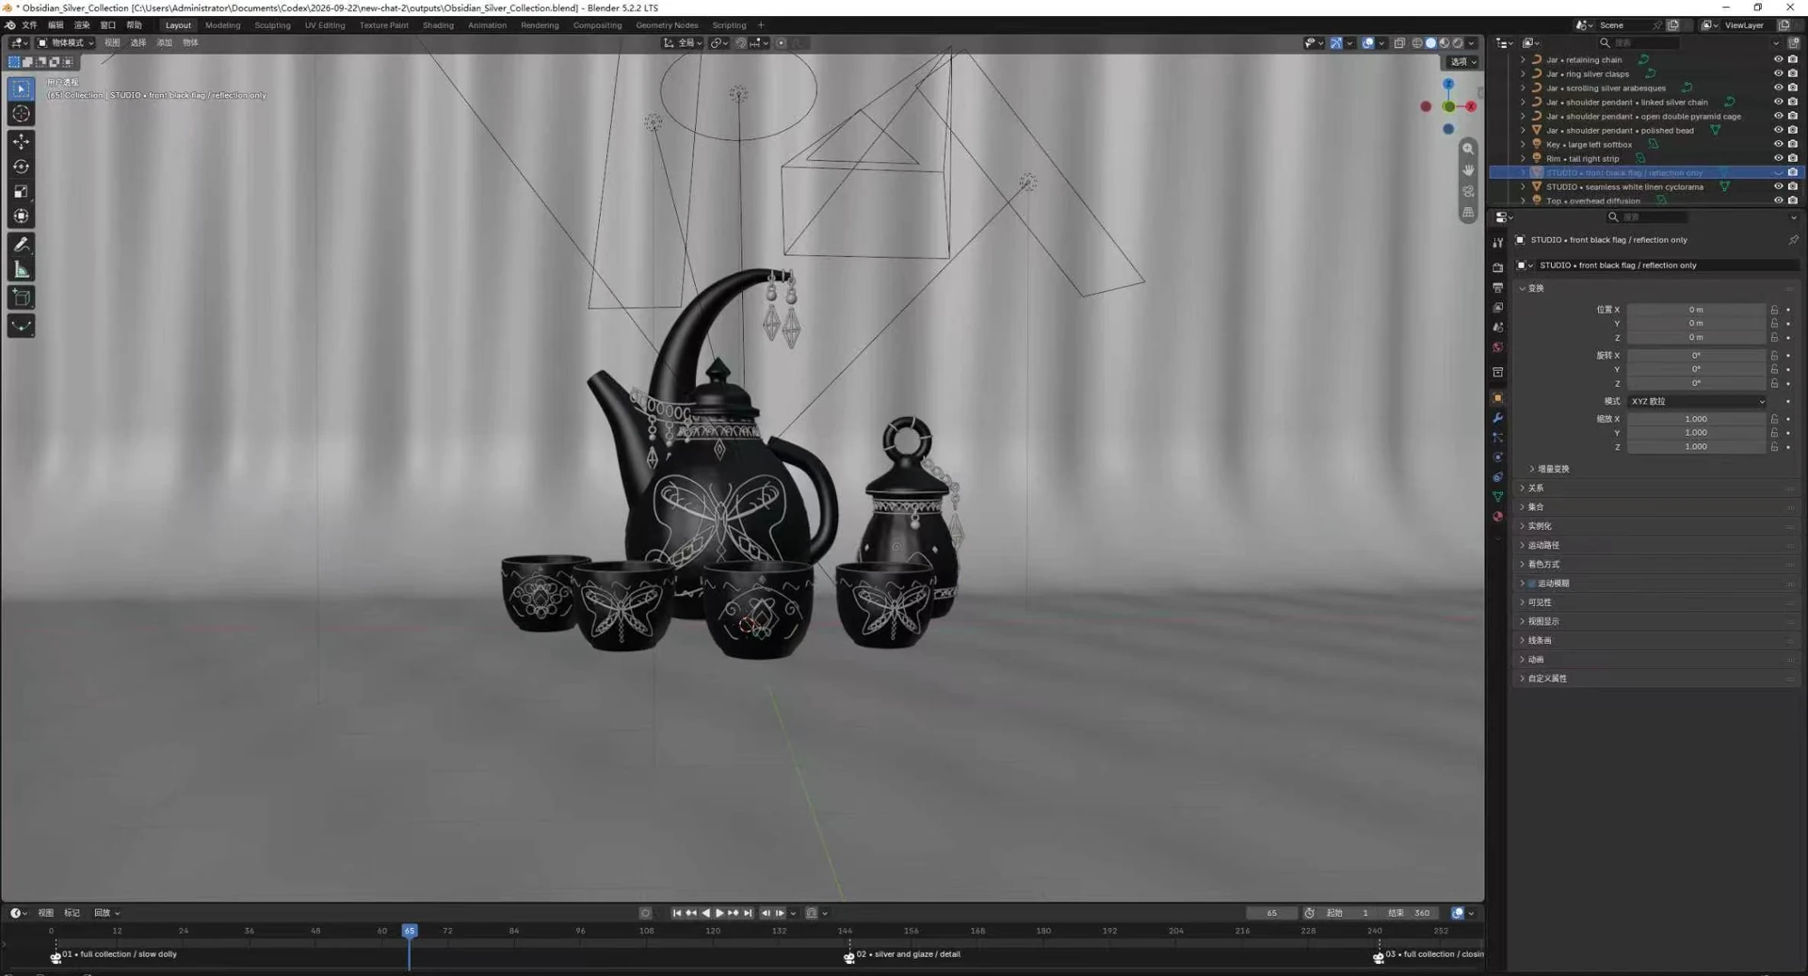Click the play animation button

click(x=719, y=913)
